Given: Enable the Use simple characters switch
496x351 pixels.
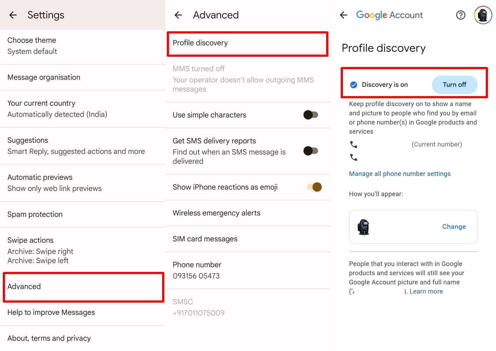Looking at the screenshot, I should pos(311,115).
